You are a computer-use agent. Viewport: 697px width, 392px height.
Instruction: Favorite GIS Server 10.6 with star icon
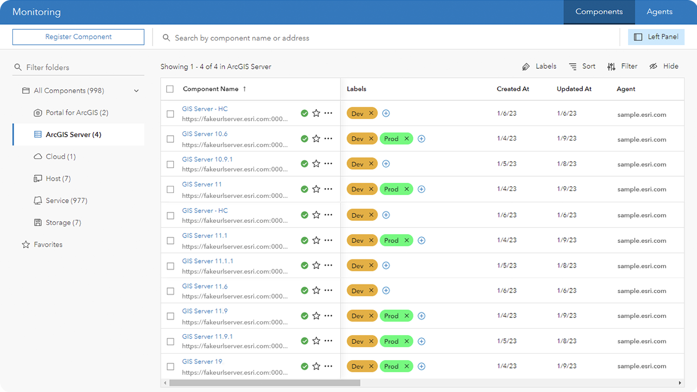pos(316,139)
